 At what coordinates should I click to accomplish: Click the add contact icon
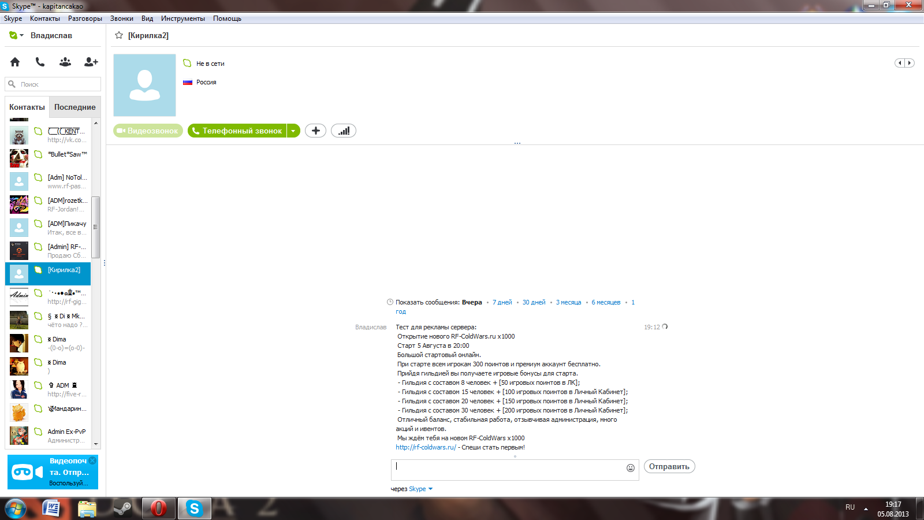[91, 62]
